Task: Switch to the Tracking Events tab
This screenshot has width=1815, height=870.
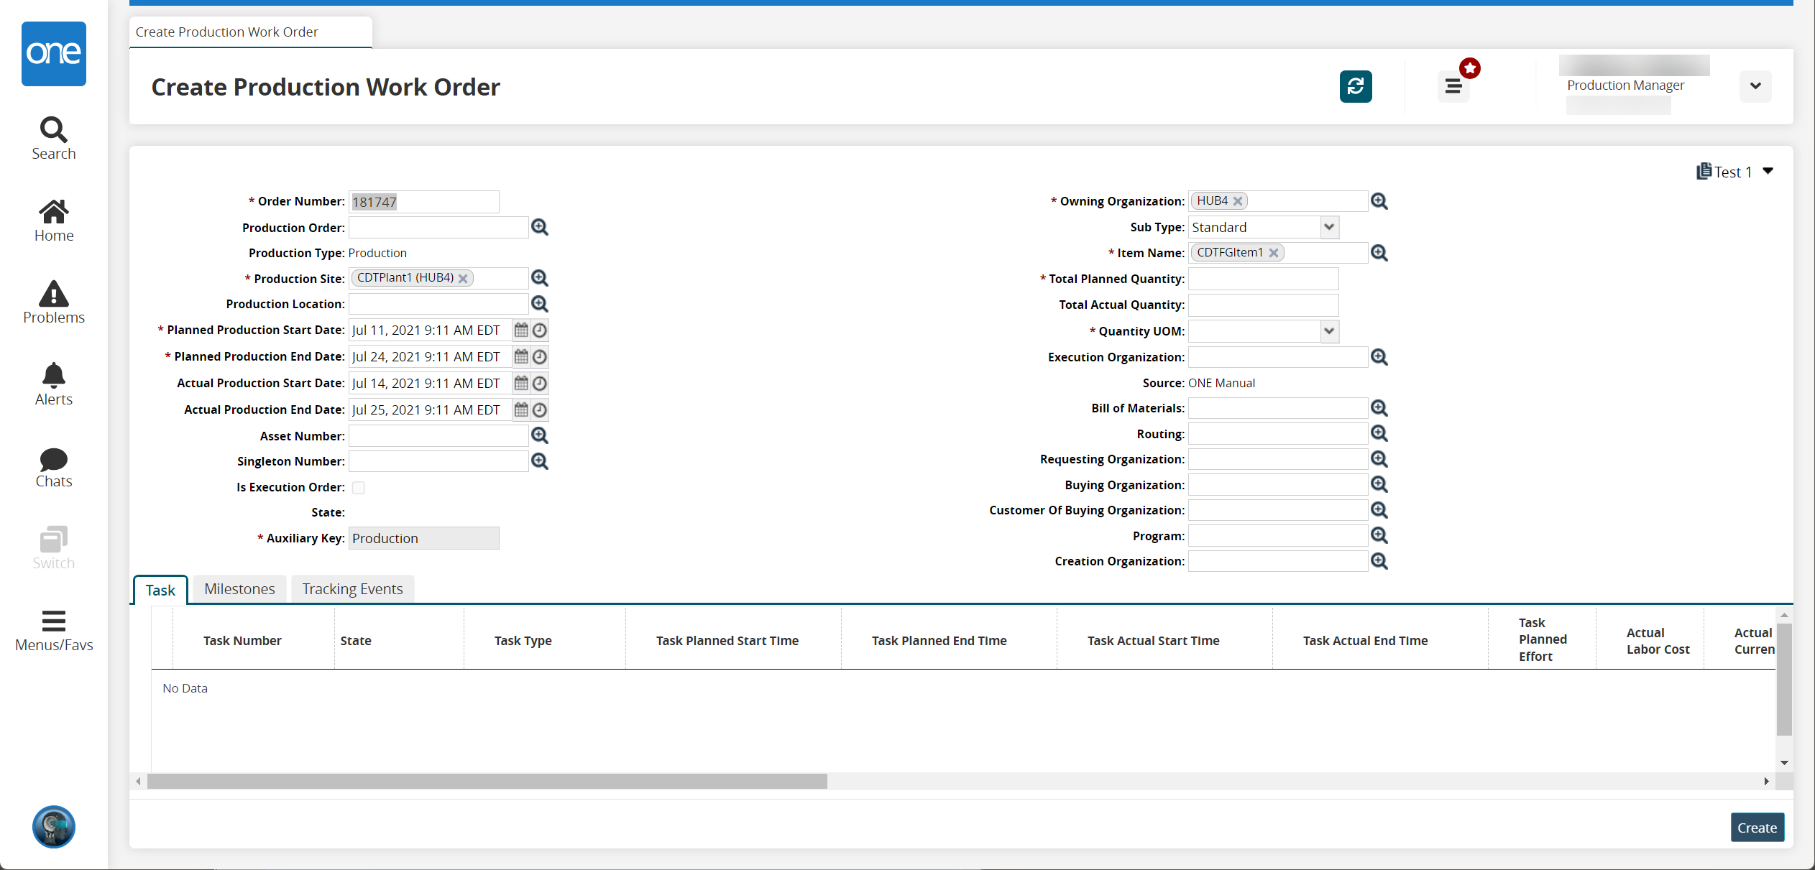Action: tap(352, 589)
